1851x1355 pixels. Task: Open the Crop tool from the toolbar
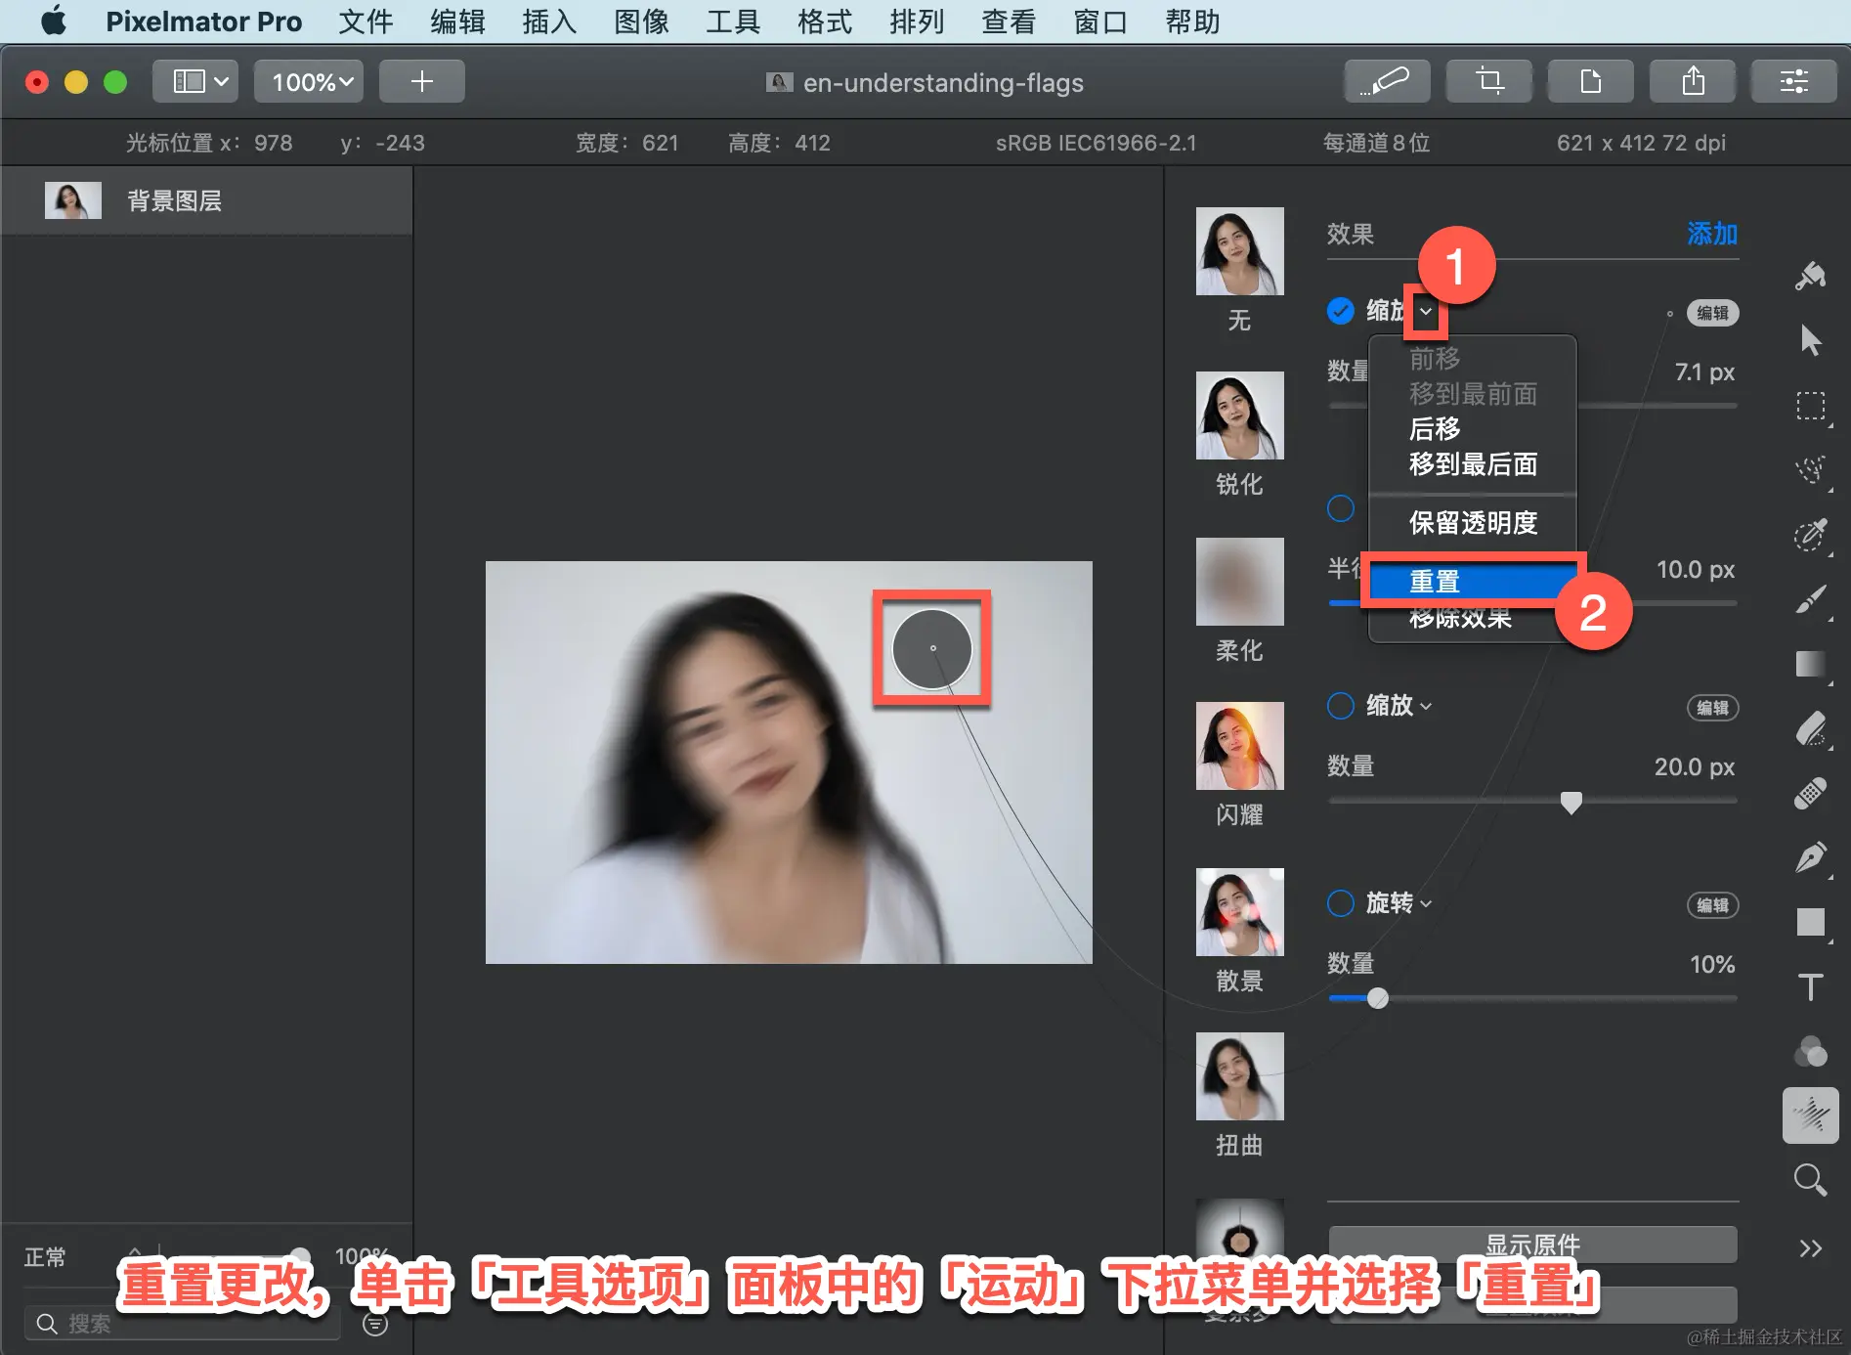tap(1489, 81)
